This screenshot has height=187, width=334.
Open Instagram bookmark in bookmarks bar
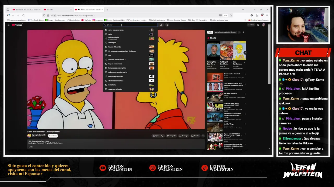[x=97, y=20]
